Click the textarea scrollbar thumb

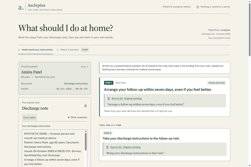(86, 142)
